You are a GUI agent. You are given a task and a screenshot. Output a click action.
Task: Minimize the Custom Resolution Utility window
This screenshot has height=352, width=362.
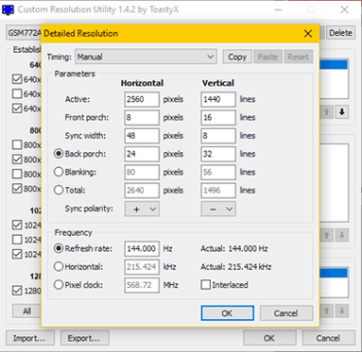point(278,9)
